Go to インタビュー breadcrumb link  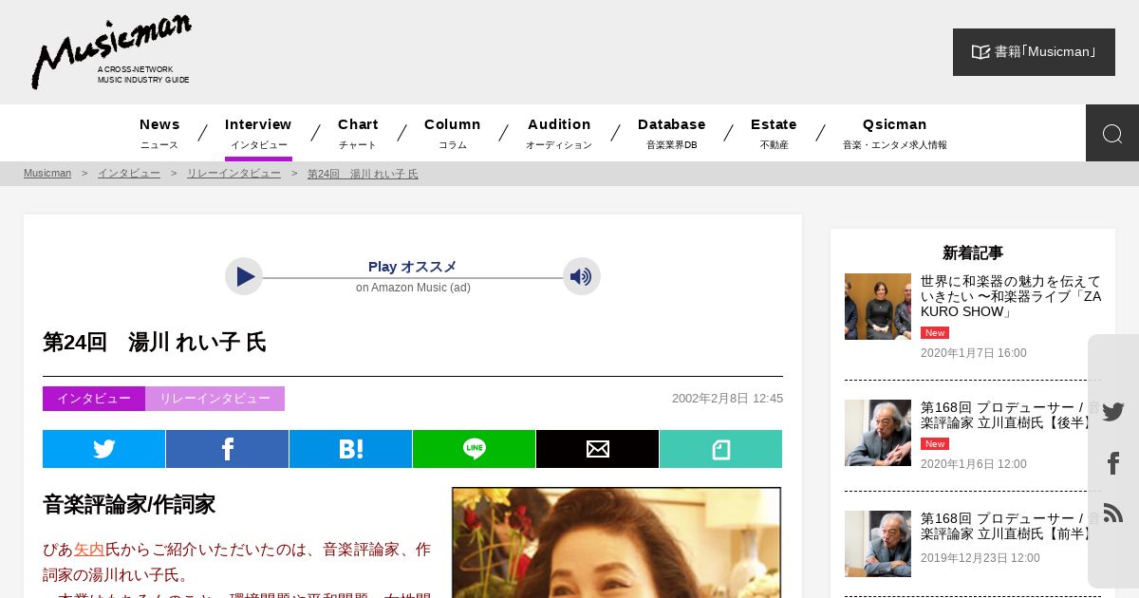(129, 174)
